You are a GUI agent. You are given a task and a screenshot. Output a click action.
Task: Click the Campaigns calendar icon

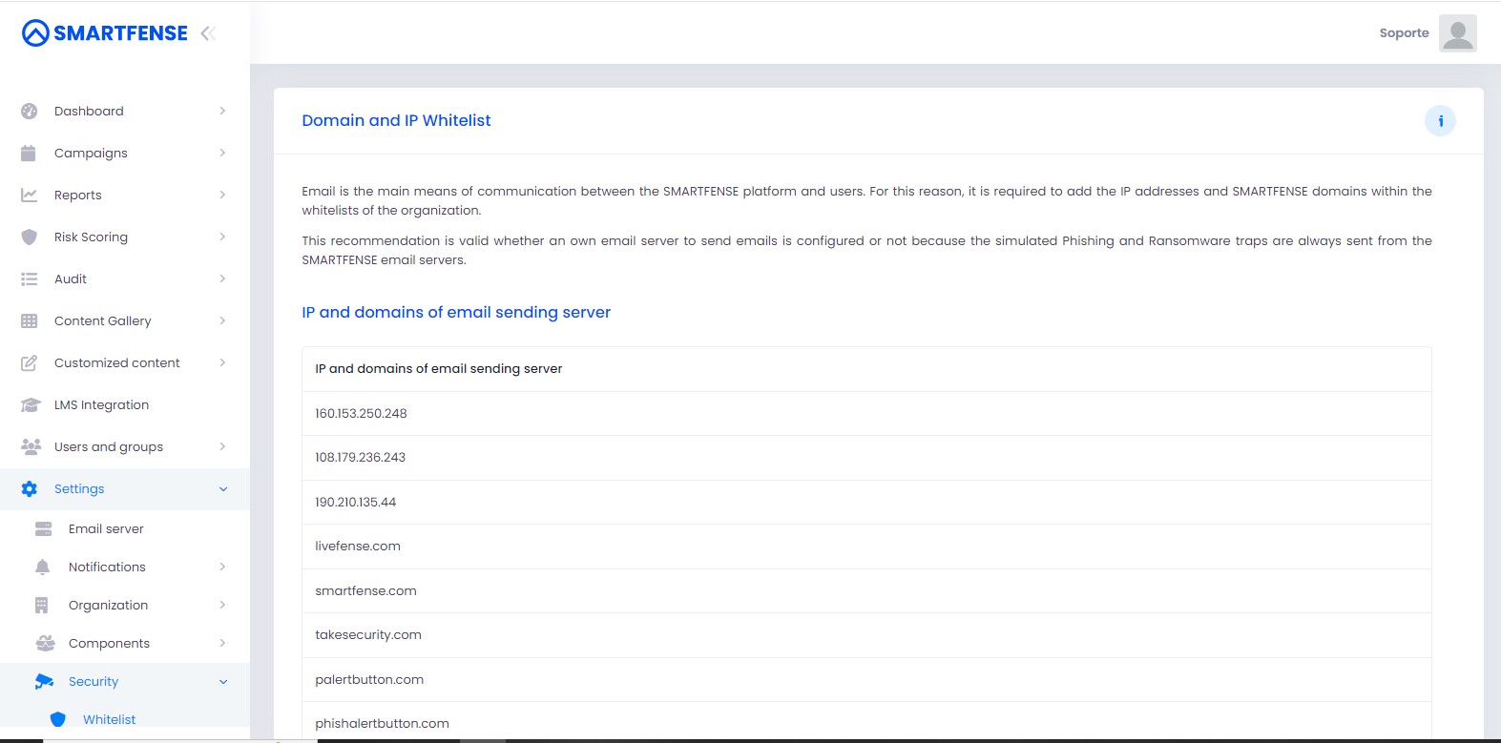(x=29, y=153)
